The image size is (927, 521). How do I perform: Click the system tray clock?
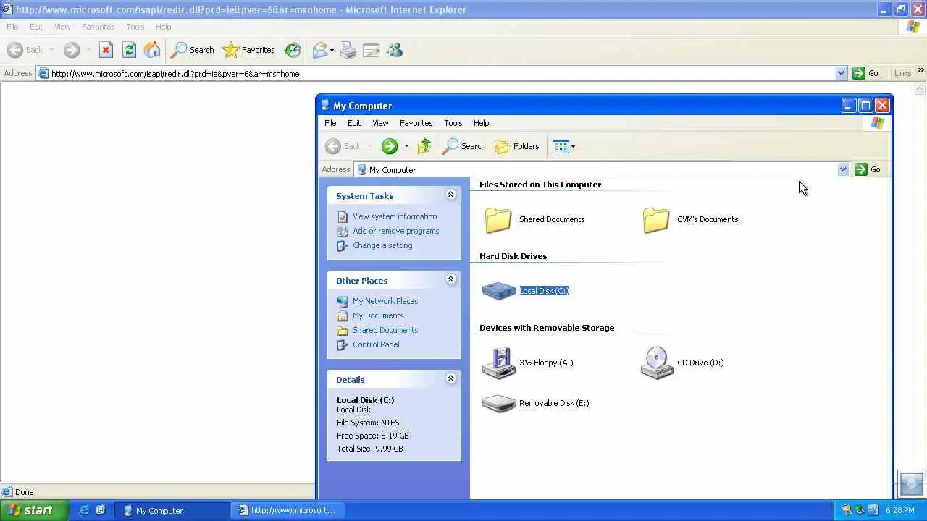(x=899, y=510)
